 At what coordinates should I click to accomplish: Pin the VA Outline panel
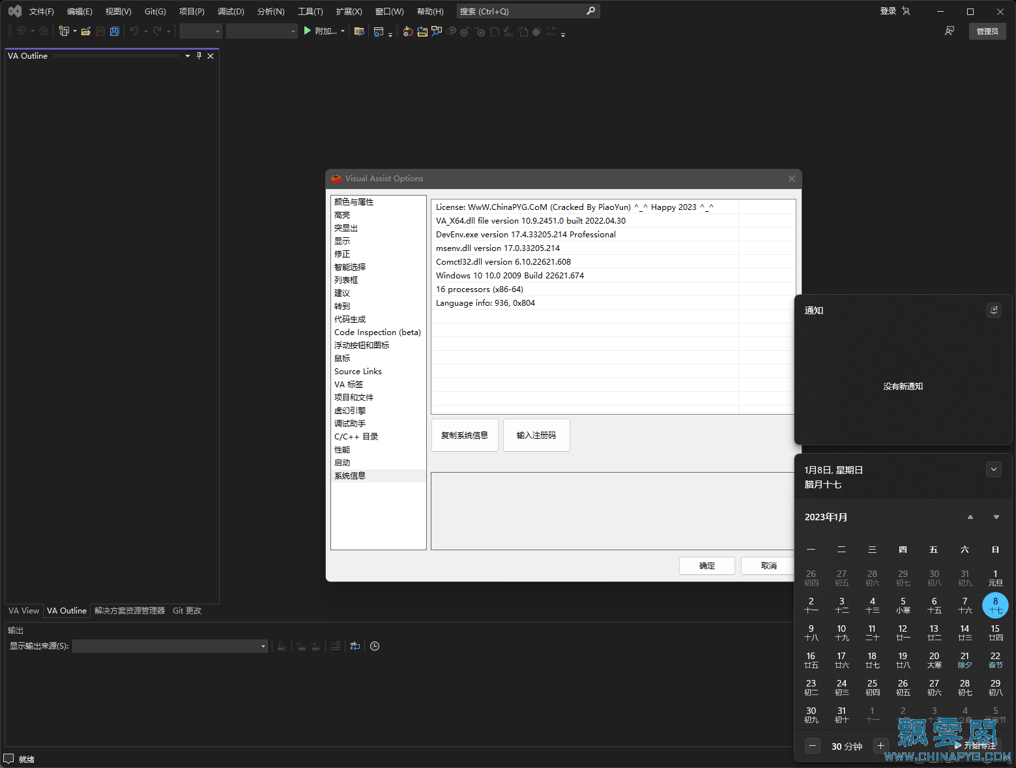click(x=199, y=55)
